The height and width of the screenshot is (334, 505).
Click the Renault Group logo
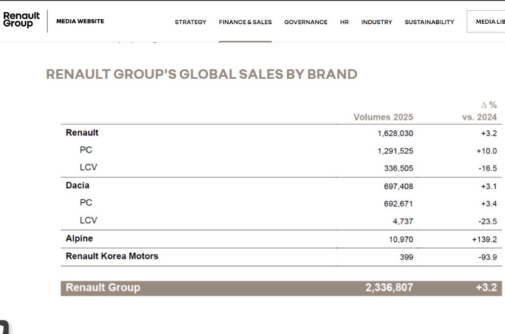point(21,20)
